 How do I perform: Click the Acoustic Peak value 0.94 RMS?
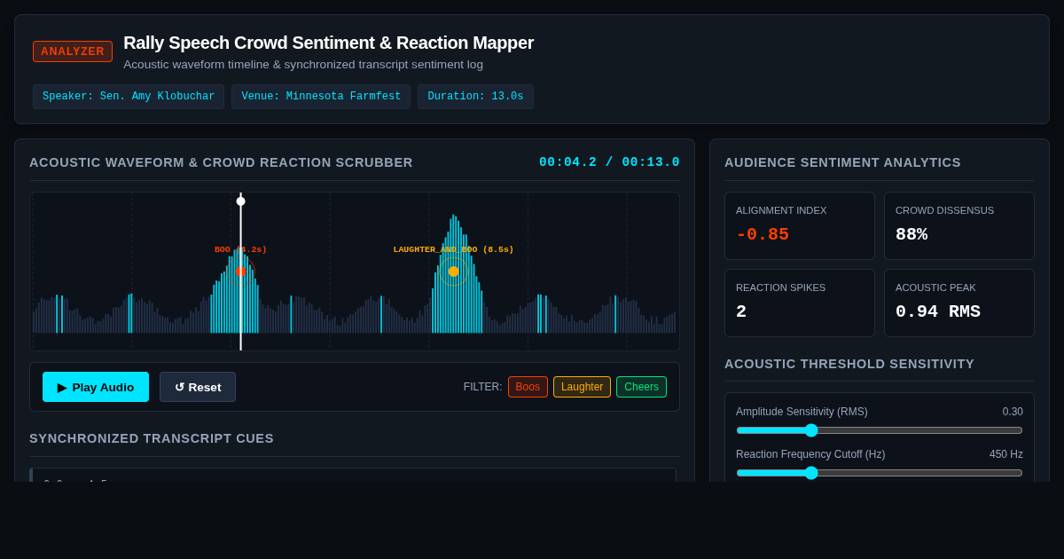click(x=938, y=311)
